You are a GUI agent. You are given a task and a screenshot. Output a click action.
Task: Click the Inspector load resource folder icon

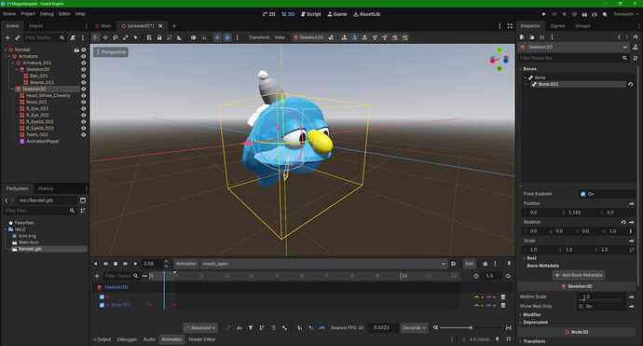(532, 37)
